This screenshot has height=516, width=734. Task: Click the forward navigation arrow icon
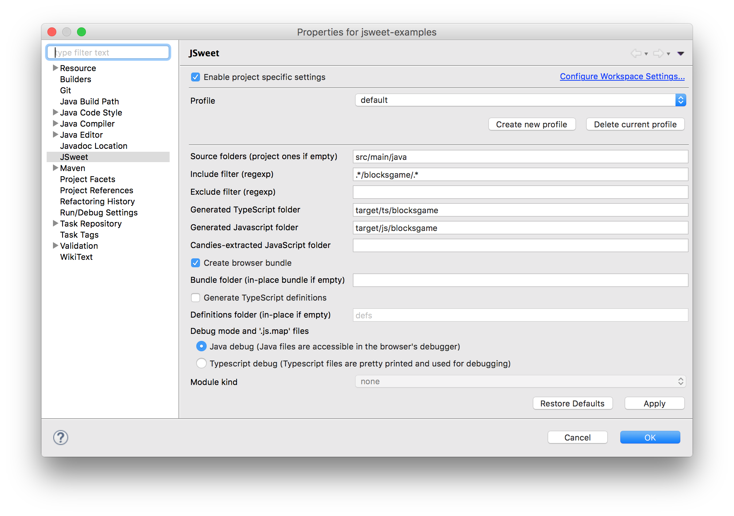click(x=658, y=53)
